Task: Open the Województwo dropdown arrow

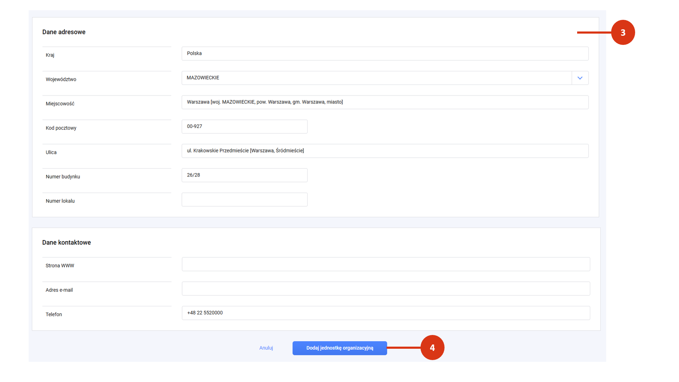Action: click(x=580, y=78)
